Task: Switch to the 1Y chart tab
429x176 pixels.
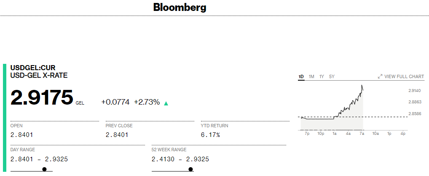Action: 322,76
